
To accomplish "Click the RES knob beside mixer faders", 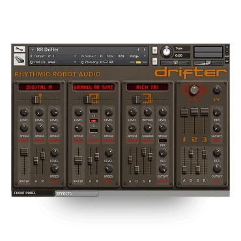I will point(217,112).
